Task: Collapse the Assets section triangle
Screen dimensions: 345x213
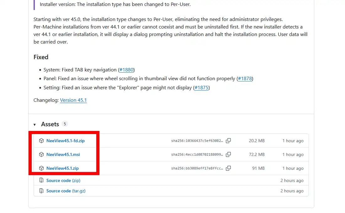Action: point(34,125)
